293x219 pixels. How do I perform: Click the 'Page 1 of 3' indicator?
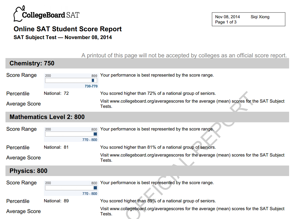pos(226,22)
